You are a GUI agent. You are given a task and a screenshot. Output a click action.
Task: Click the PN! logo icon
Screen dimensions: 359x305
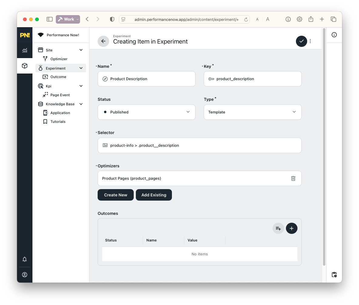[25, 35]
